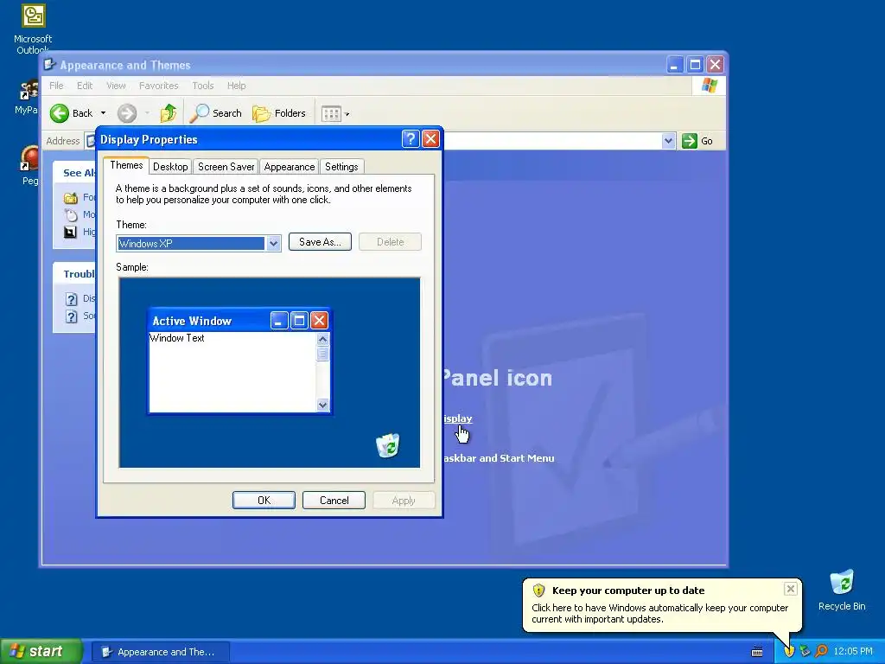
Task: Click the Display link under Control Panel icon
Action: tap(458, 418)
